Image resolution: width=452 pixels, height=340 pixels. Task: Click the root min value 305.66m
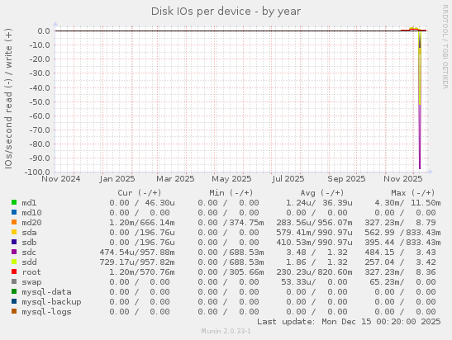click(x=246, y=272)
